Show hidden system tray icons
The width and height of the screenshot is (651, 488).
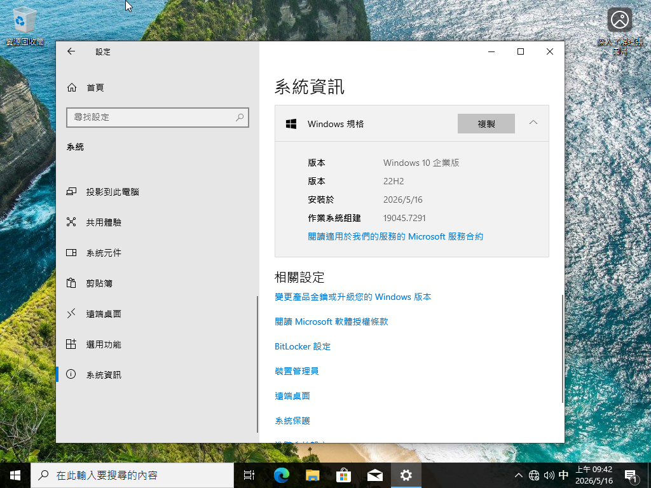coord(519,475)
